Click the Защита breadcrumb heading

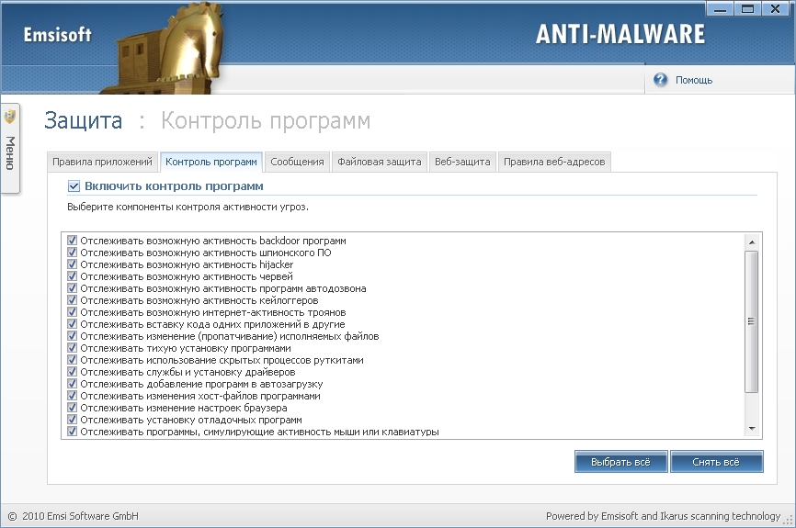tap(84, 120)
